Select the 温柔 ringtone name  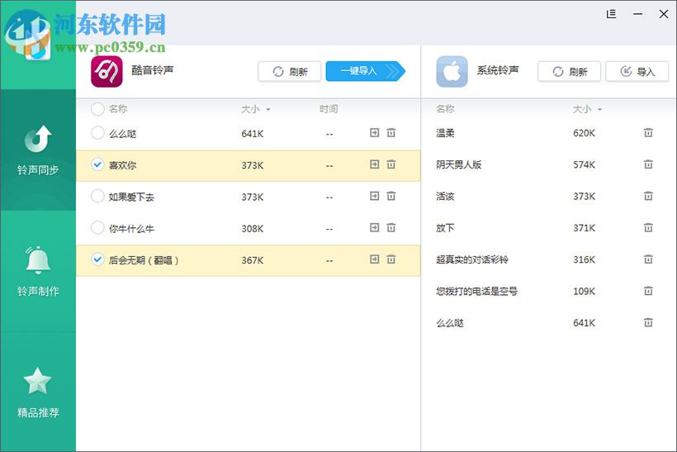coord(445,133)
